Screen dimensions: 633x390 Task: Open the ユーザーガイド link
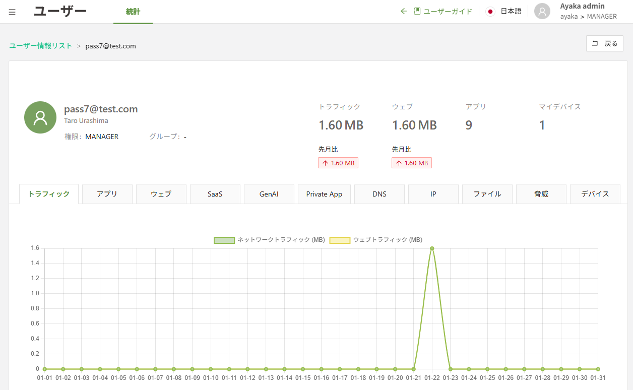click(448, 11)
